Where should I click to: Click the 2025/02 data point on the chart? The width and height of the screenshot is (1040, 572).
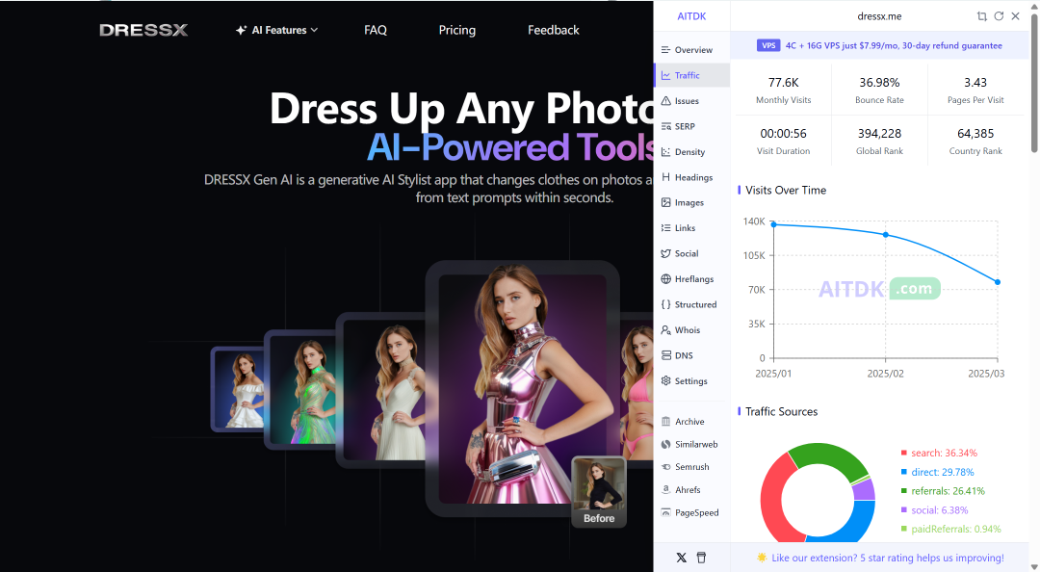pos(886,235)
